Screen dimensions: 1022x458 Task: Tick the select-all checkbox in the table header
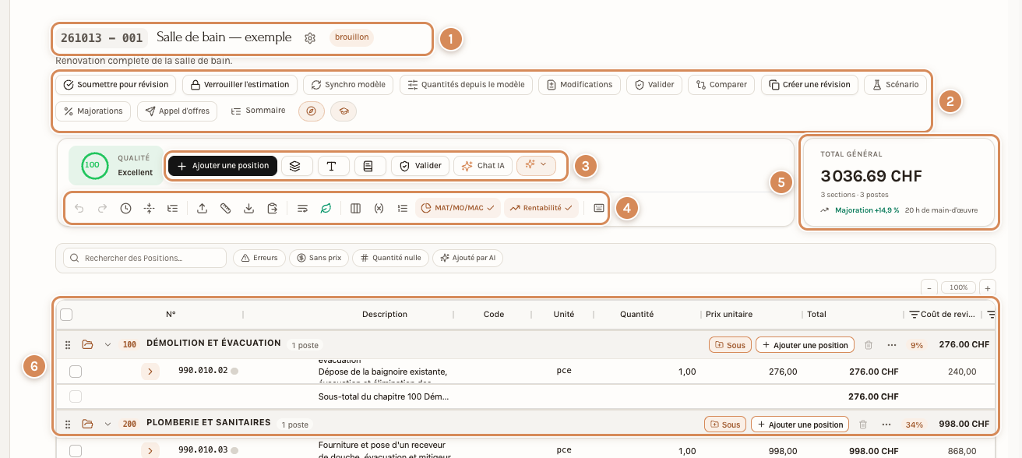pos(66,315)
